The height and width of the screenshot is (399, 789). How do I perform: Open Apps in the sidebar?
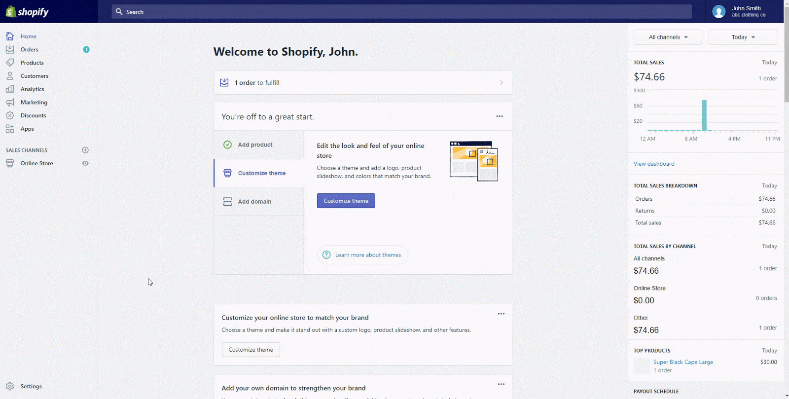[27, 129]
